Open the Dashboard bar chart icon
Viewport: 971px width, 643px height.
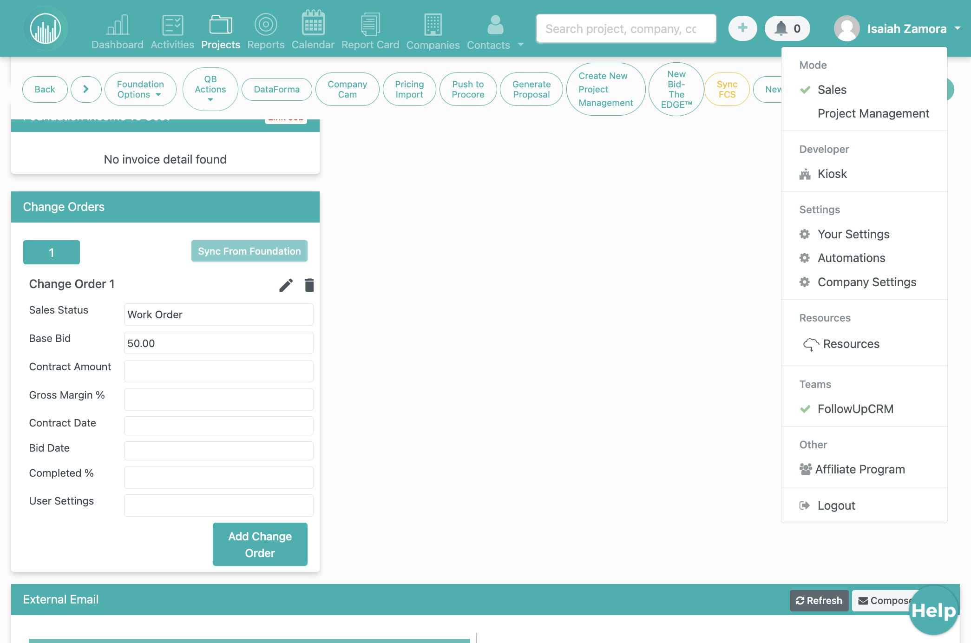118,25
